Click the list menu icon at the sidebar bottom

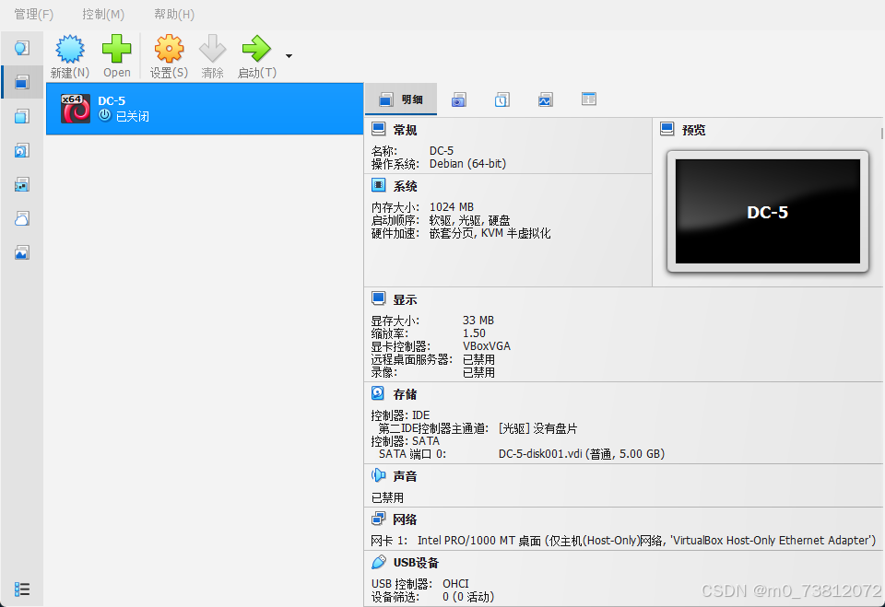coord(22,589)
